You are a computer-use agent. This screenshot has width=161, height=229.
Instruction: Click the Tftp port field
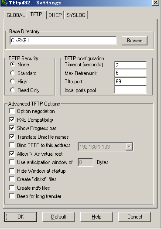pyautogui.click(x=130, y=81)
